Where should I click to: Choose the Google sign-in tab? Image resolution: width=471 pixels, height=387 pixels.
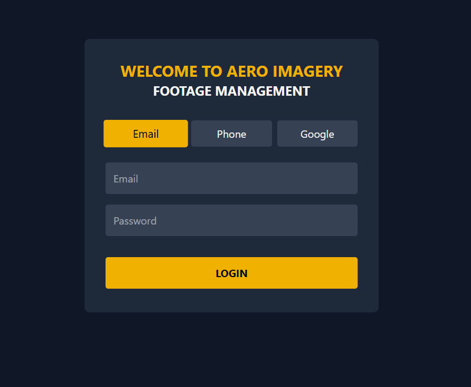pos(317,134)
